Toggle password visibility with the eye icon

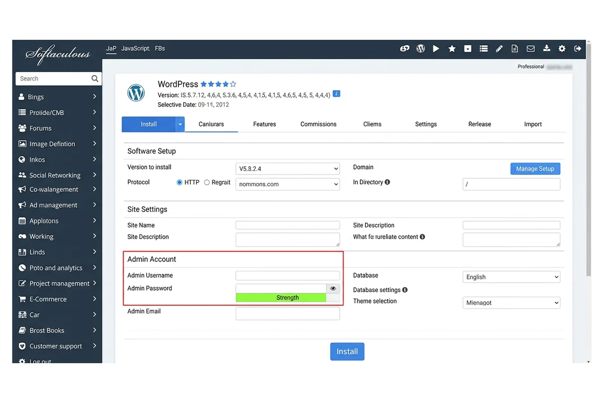(x=333, y=289)
